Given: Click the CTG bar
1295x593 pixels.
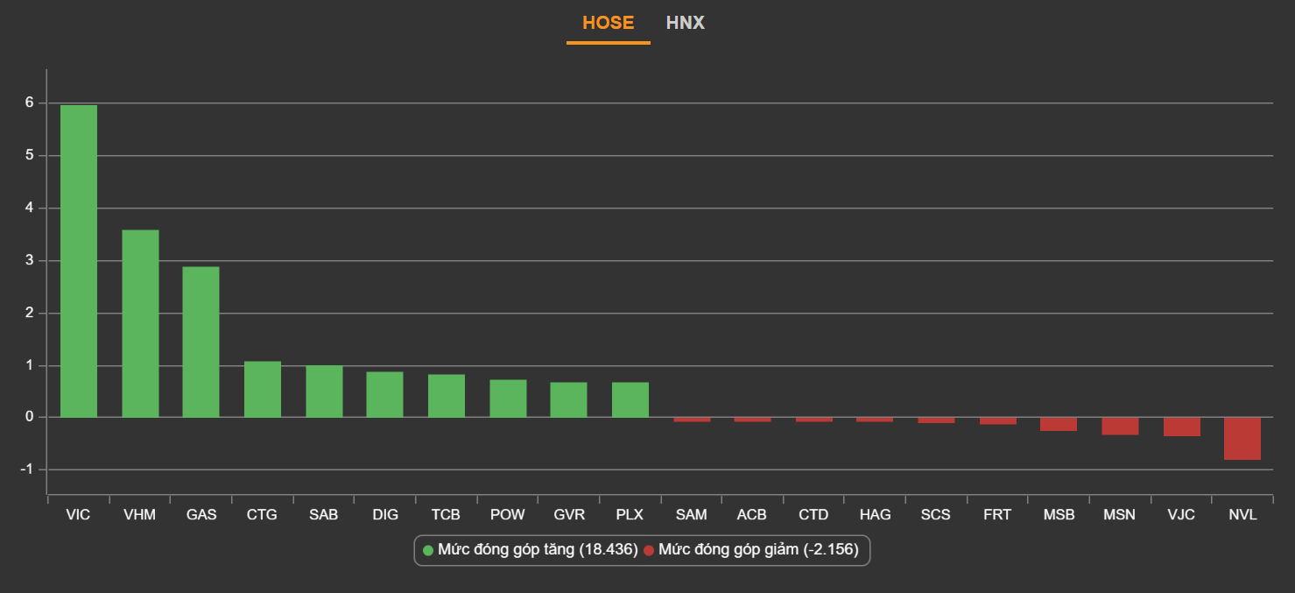Looking at the screenshot, I should [x=263, y=389].
